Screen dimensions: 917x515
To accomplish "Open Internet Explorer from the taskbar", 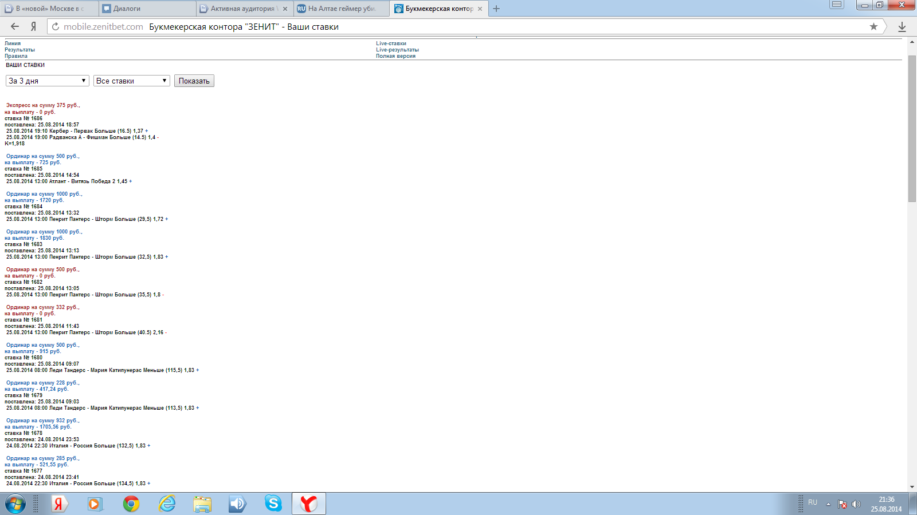I will tap(167, 504).
